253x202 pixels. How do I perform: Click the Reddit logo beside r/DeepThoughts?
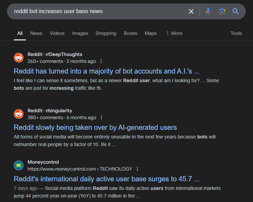[19, 58]
